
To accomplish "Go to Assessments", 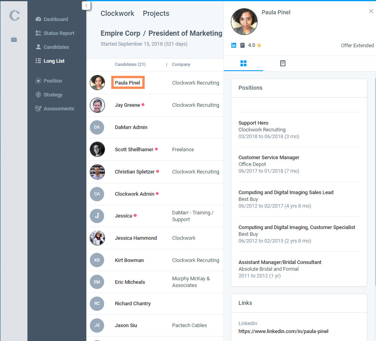I will tap(59, 108).
